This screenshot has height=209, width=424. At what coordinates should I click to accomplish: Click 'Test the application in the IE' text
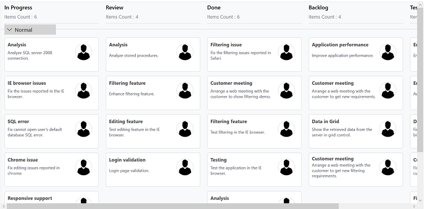236,171
